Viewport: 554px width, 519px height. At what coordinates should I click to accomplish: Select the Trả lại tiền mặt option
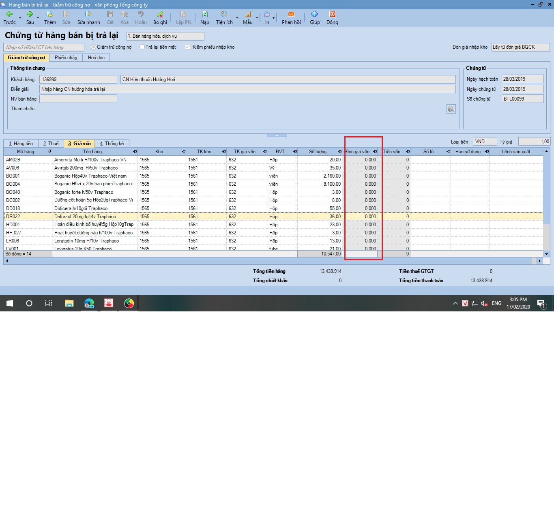point(142,47)
